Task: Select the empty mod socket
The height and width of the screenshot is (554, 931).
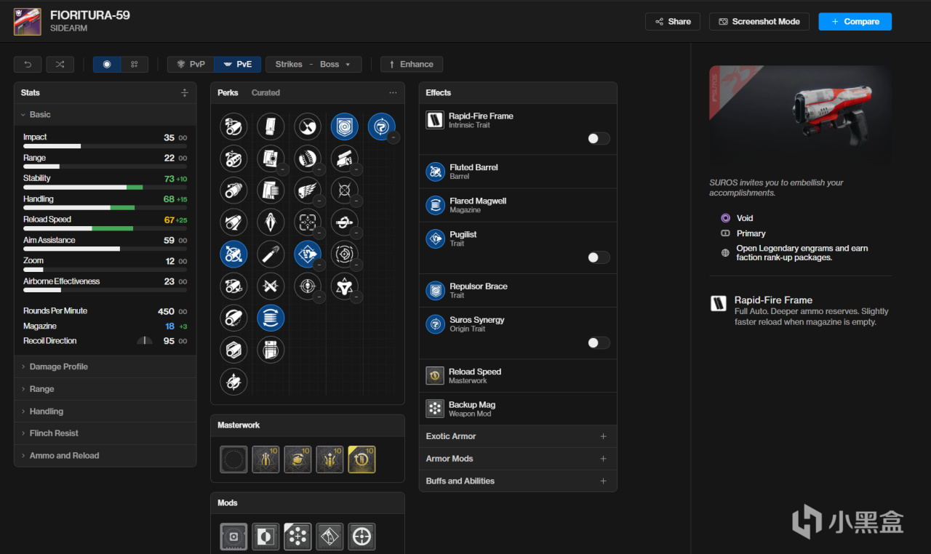Action: 233,537
